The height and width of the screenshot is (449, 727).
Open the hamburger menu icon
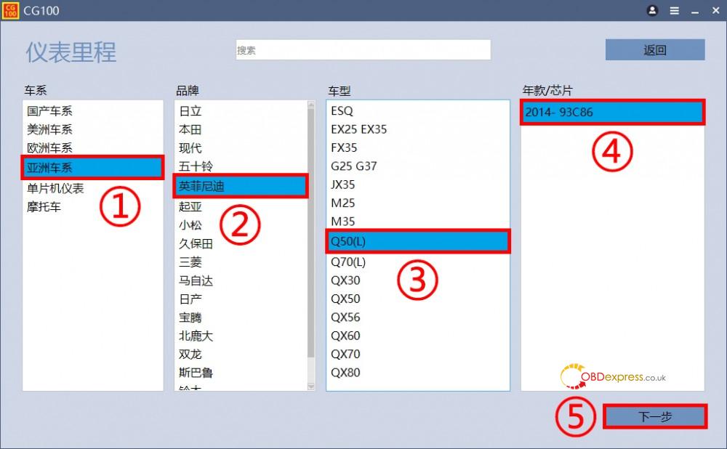click(675, 11)
